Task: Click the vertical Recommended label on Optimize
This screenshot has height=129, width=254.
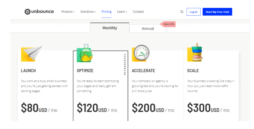Action: coord(125,64)
